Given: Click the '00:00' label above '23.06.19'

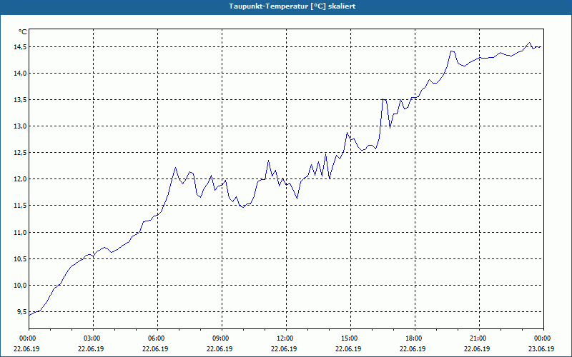Looking at the screenshot, I should coord(543,338).
